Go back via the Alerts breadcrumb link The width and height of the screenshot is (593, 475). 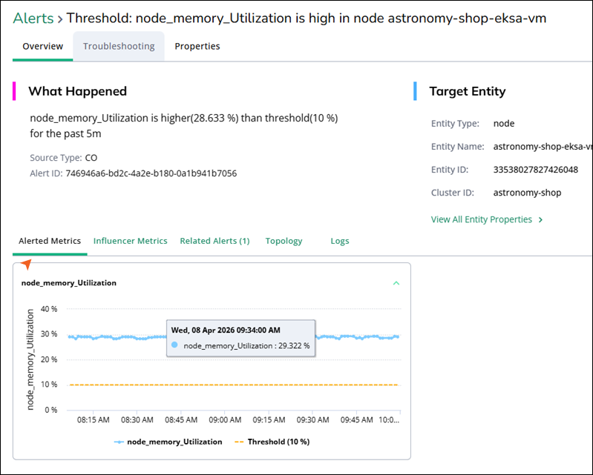coord(33,18)
